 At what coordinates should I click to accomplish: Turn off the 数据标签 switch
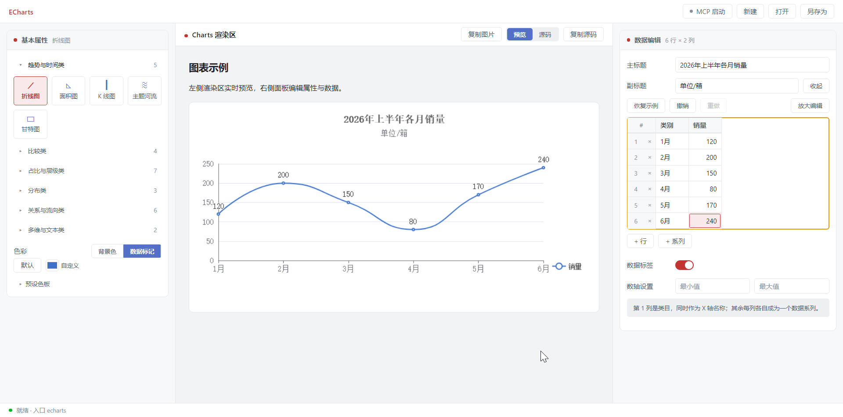684,265
